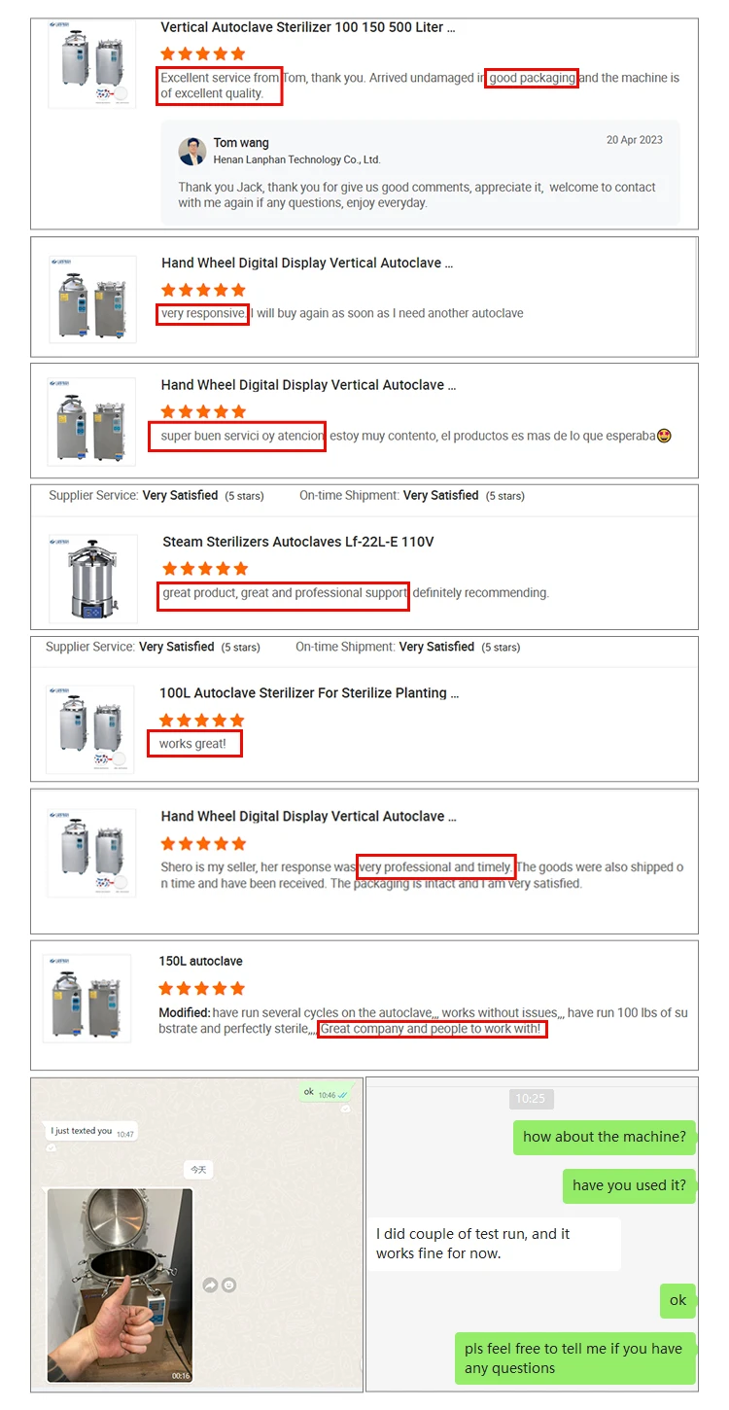Screen dimensions: 729x1410
Task: Click the 'how about the machine?' chat bubble
Action: click(605, 1137)
